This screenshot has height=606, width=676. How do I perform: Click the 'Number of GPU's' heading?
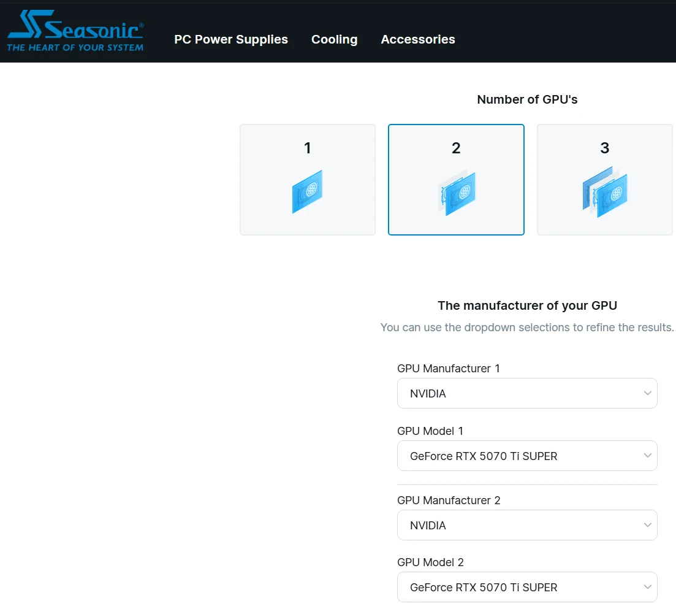(527, 99)
